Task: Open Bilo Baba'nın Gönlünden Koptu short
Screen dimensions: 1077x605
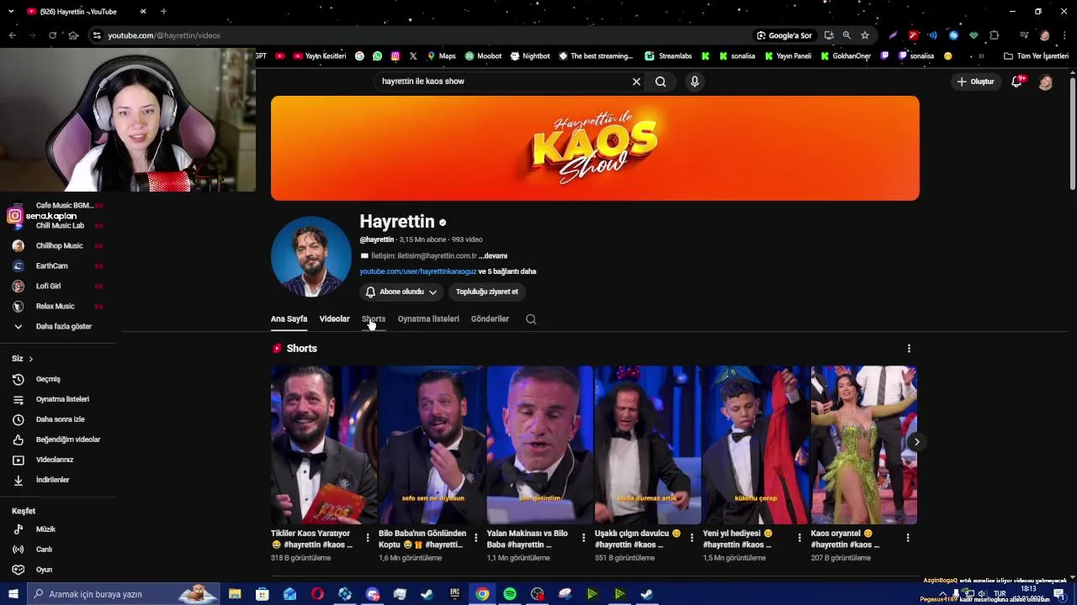Action: click(432, 445)
